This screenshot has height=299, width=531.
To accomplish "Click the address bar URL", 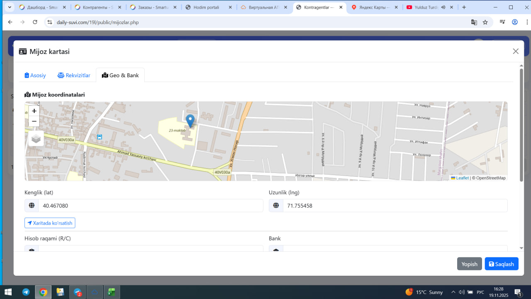I will point(97,22).
